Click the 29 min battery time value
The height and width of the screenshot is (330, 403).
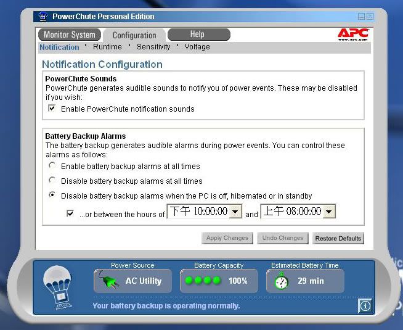[x=311, y=281]
